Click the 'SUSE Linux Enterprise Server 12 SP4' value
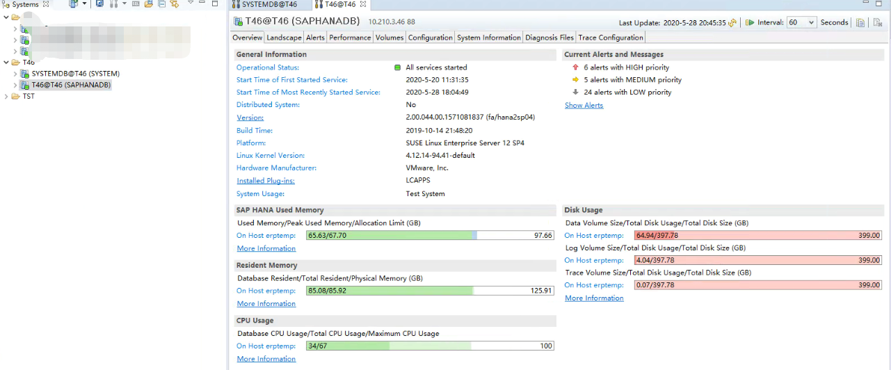Image resolution: width=891 pixels, height=370 pixels. click(465, 143)
